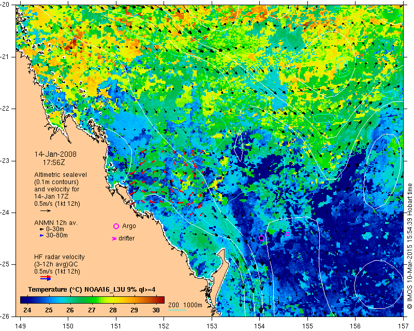Click the '17:56Z' time label
Image resolution: width=414 pixels, height=331 pixels.
point(54,162)
